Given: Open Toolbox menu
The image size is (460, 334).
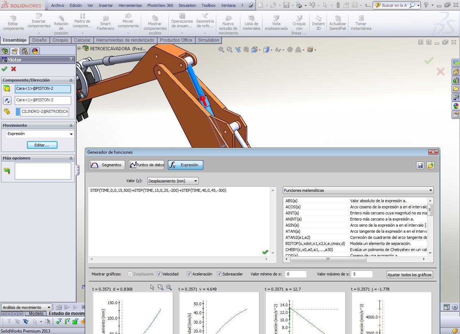Looking at the screenshot, I should pos(208,5).
